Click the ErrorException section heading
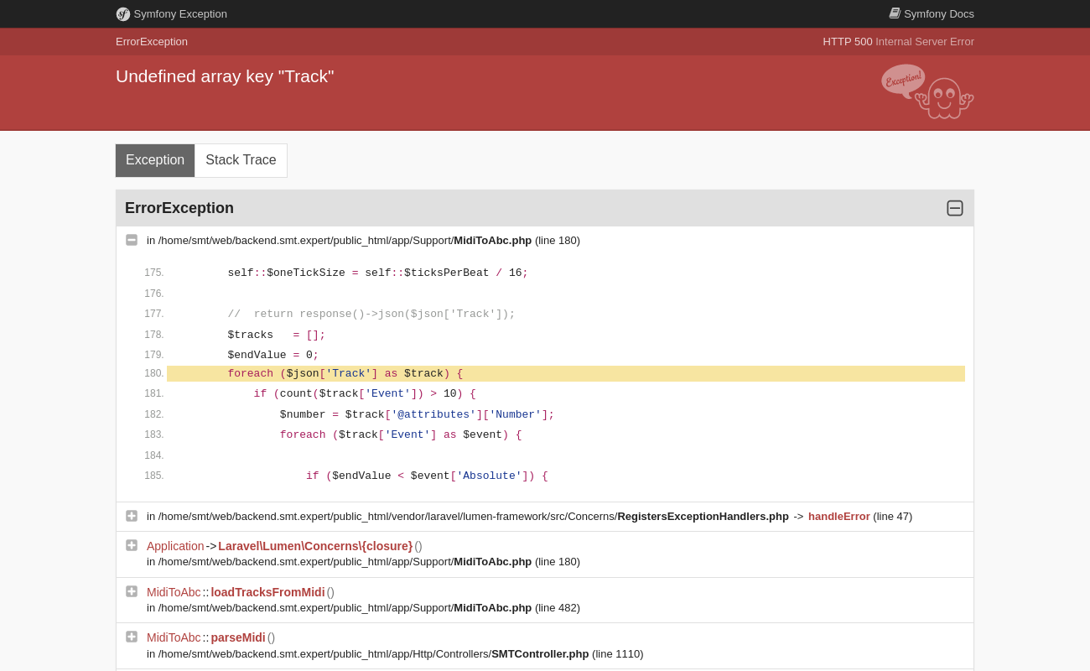 click(x=179, y=208)
